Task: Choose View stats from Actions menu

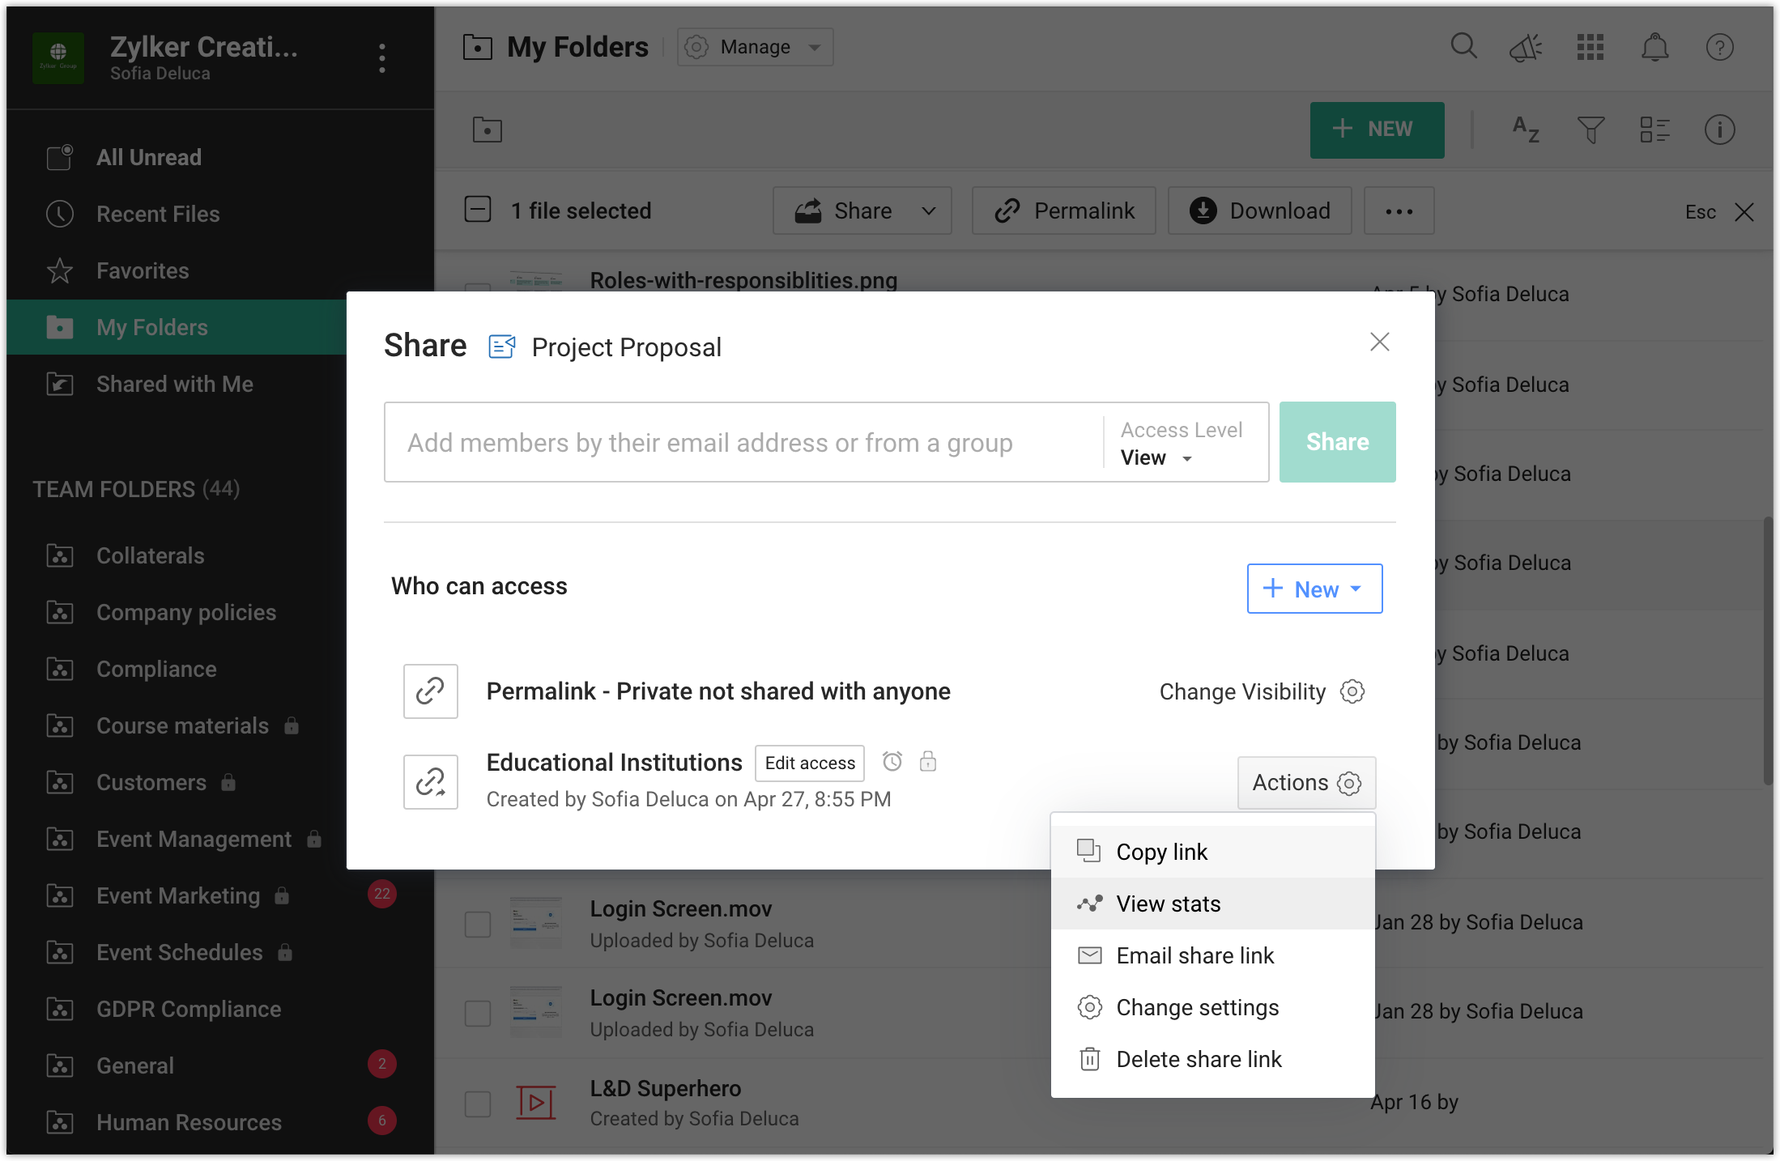Action: click(x=1168, y=904)
